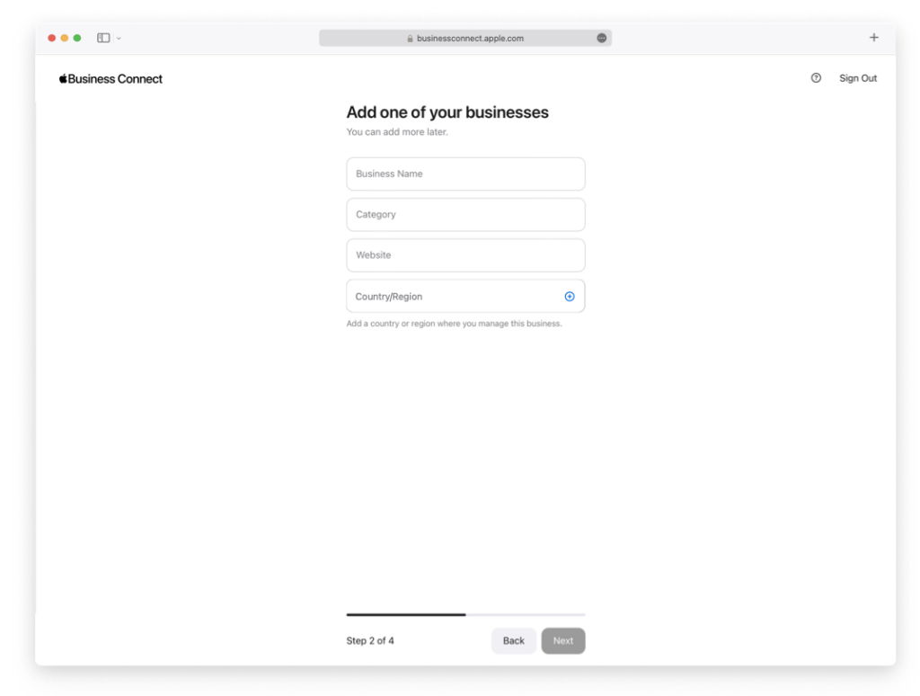The width and height of the screenshot is (920, 696).
Task: Click the step progress bar
Action: tap(465, 614)
